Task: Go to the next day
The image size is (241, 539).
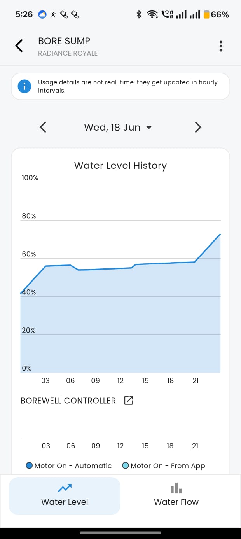Action: pyautogui.click(x=198, y=127)
